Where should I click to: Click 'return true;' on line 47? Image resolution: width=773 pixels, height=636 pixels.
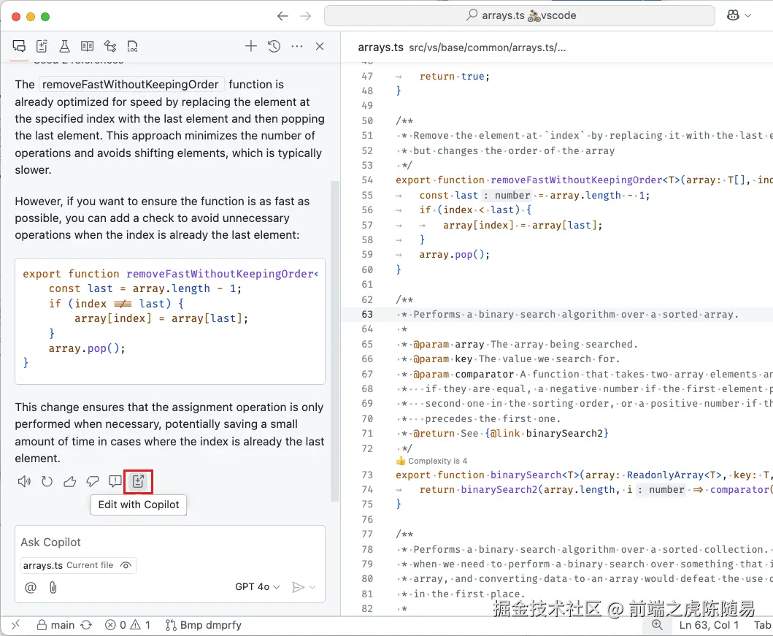pyautogui.click(x=455, y=77)
